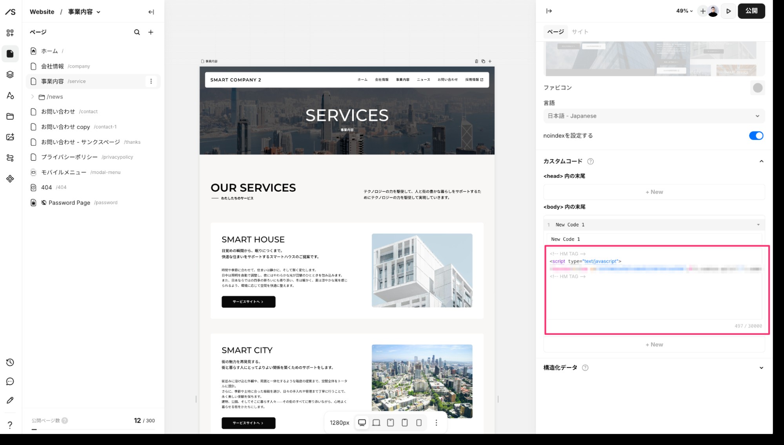Click the favicon color circle
This screenshot has height=445, width=784.
[757, 88]
